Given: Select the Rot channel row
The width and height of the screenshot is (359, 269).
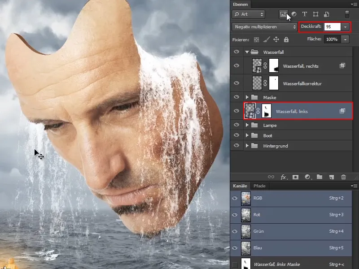Looking at the screenshot, I should pos(291,215).
